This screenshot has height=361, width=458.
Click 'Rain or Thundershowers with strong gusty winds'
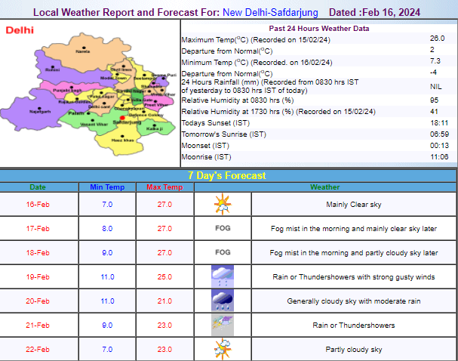tap(354, 277)
